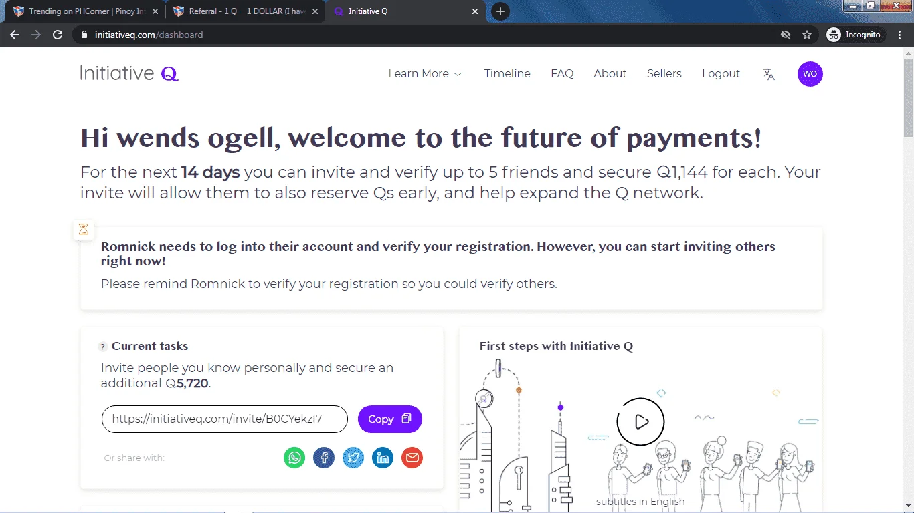
Task: Share invite link via WhatsApp icon
Action: click(x=294, y=458)
